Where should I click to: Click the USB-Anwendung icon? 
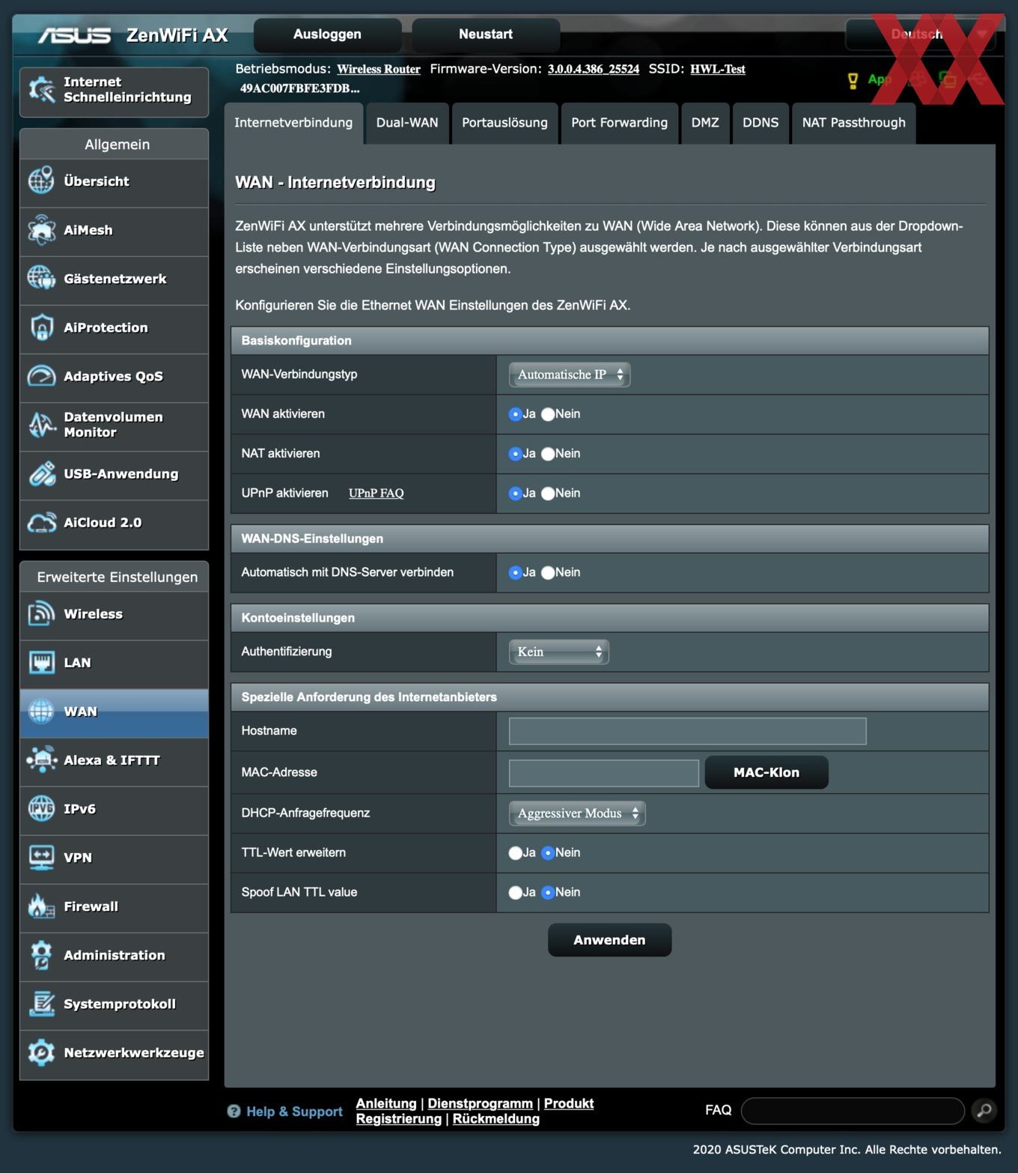(x=42, y=473)
